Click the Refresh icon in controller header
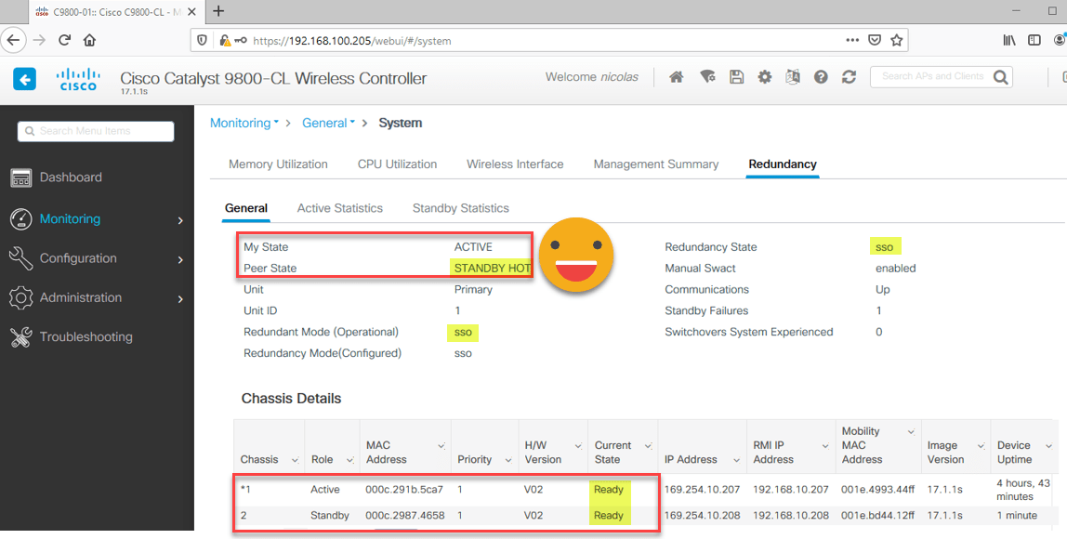The height and width of the screenshot is (539, 1067). point(849,77)
